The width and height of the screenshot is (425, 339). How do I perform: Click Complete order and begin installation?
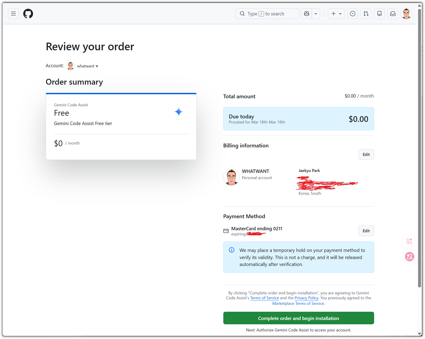(298, 318)
